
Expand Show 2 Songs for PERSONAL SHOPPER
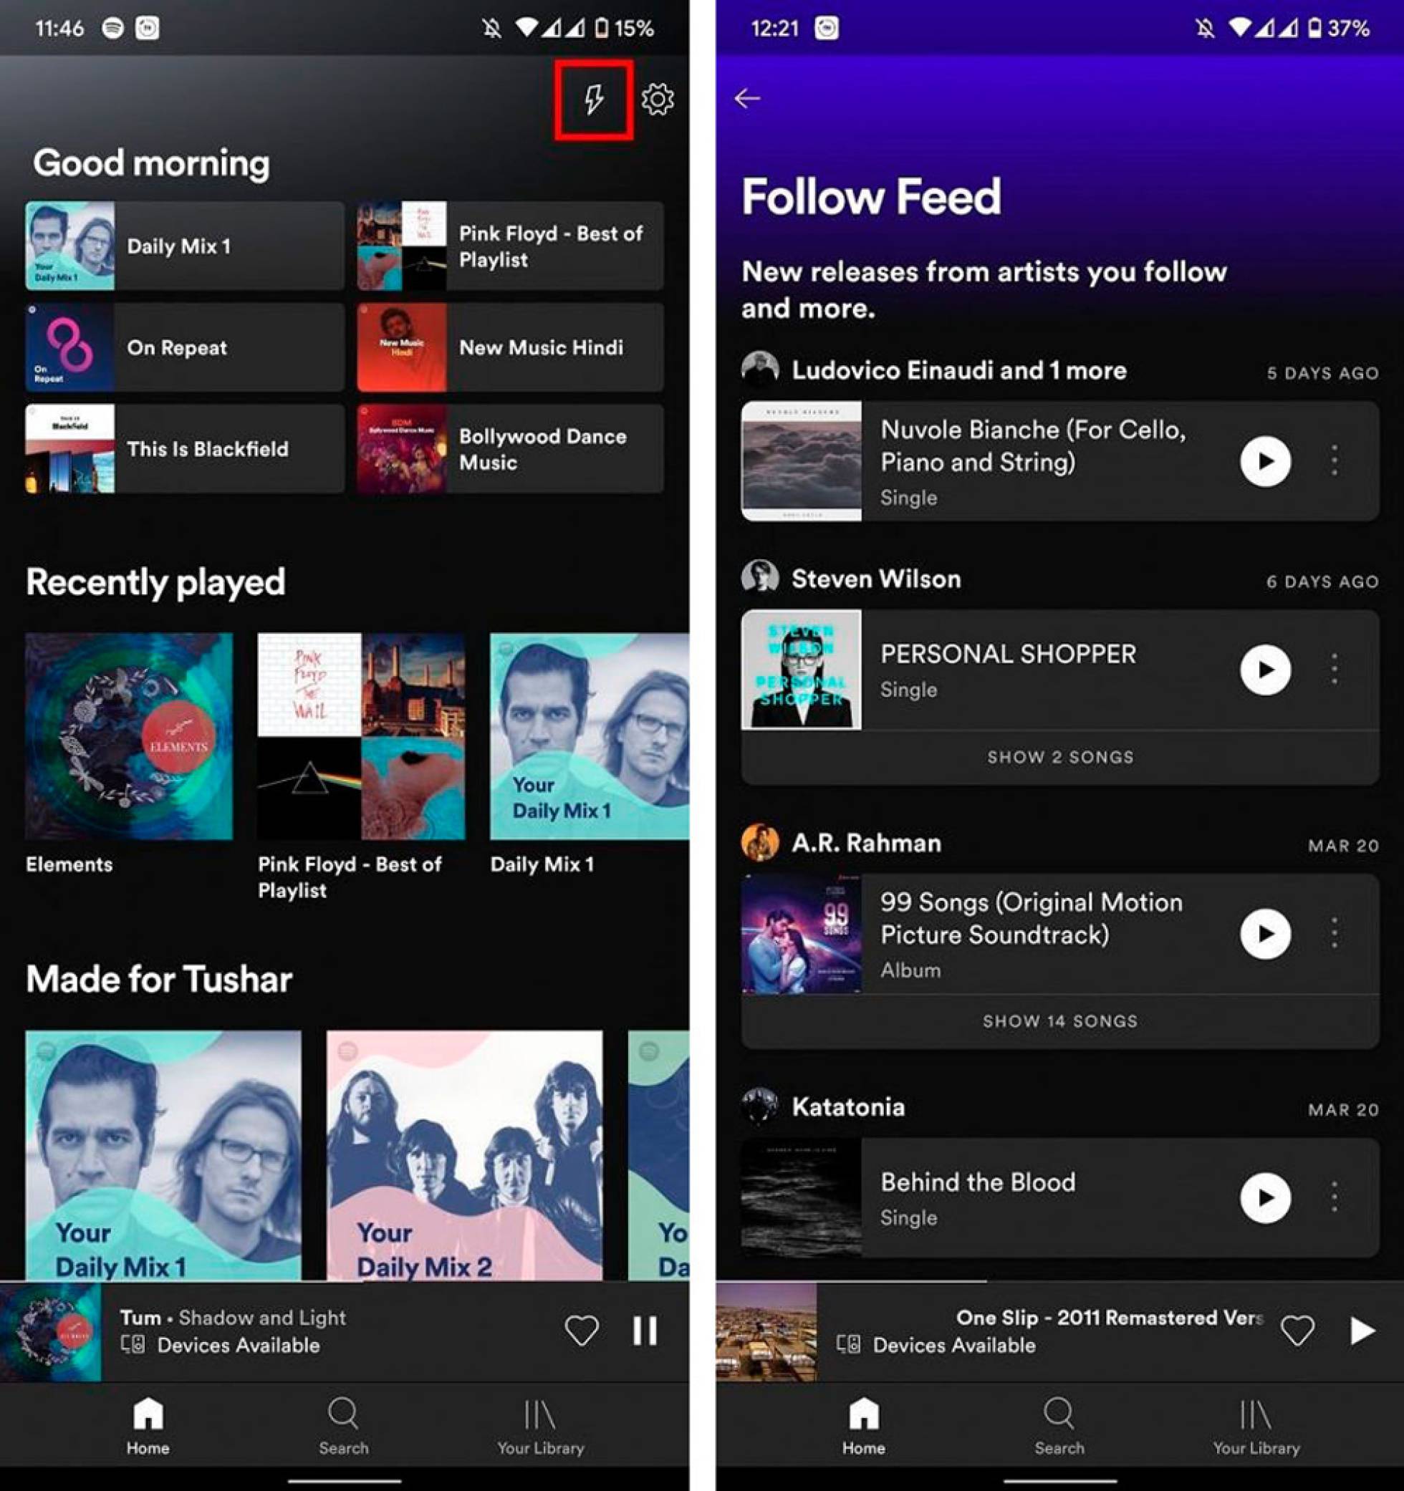pyautogui.click(x=1060, y=757)
